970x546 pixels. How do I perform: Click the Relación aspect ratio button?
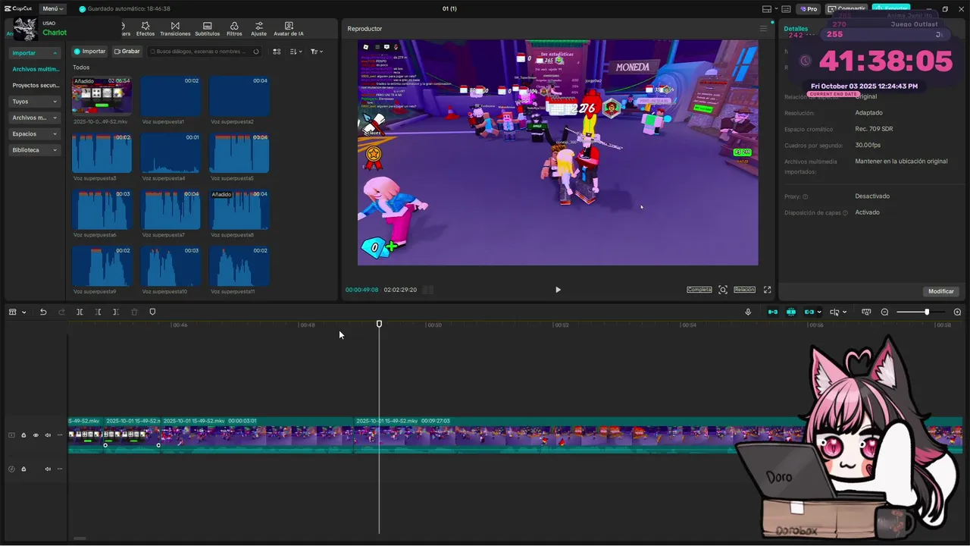(744, 290)
